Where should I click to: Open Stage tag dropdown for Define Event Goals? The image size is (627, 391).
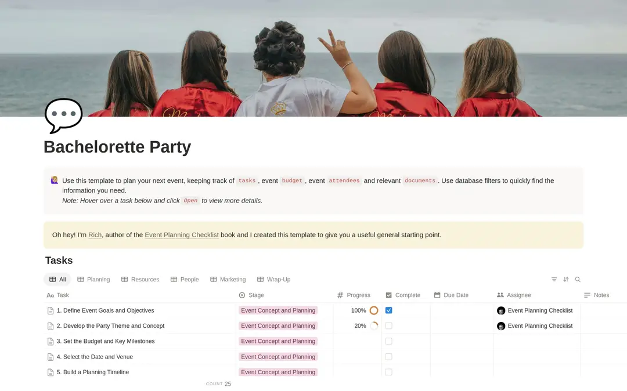tap(278, 310)
